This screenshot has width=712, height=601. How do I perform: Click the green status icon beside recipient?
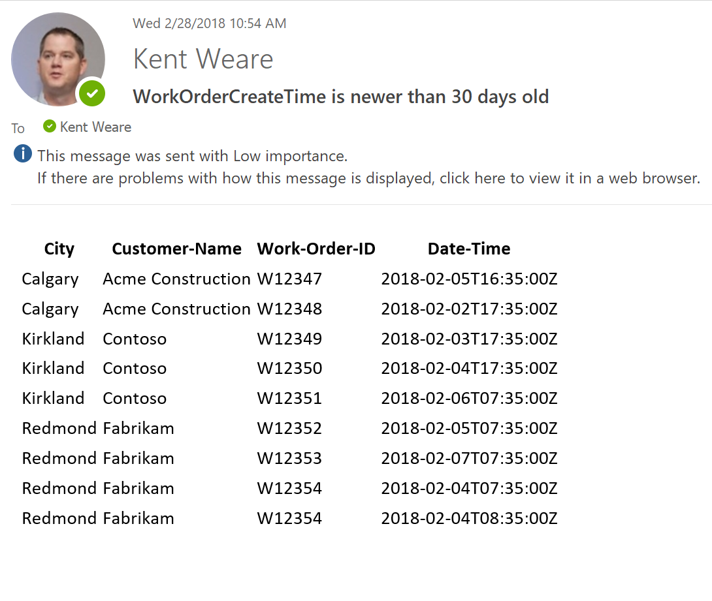[x=49, y=126]
